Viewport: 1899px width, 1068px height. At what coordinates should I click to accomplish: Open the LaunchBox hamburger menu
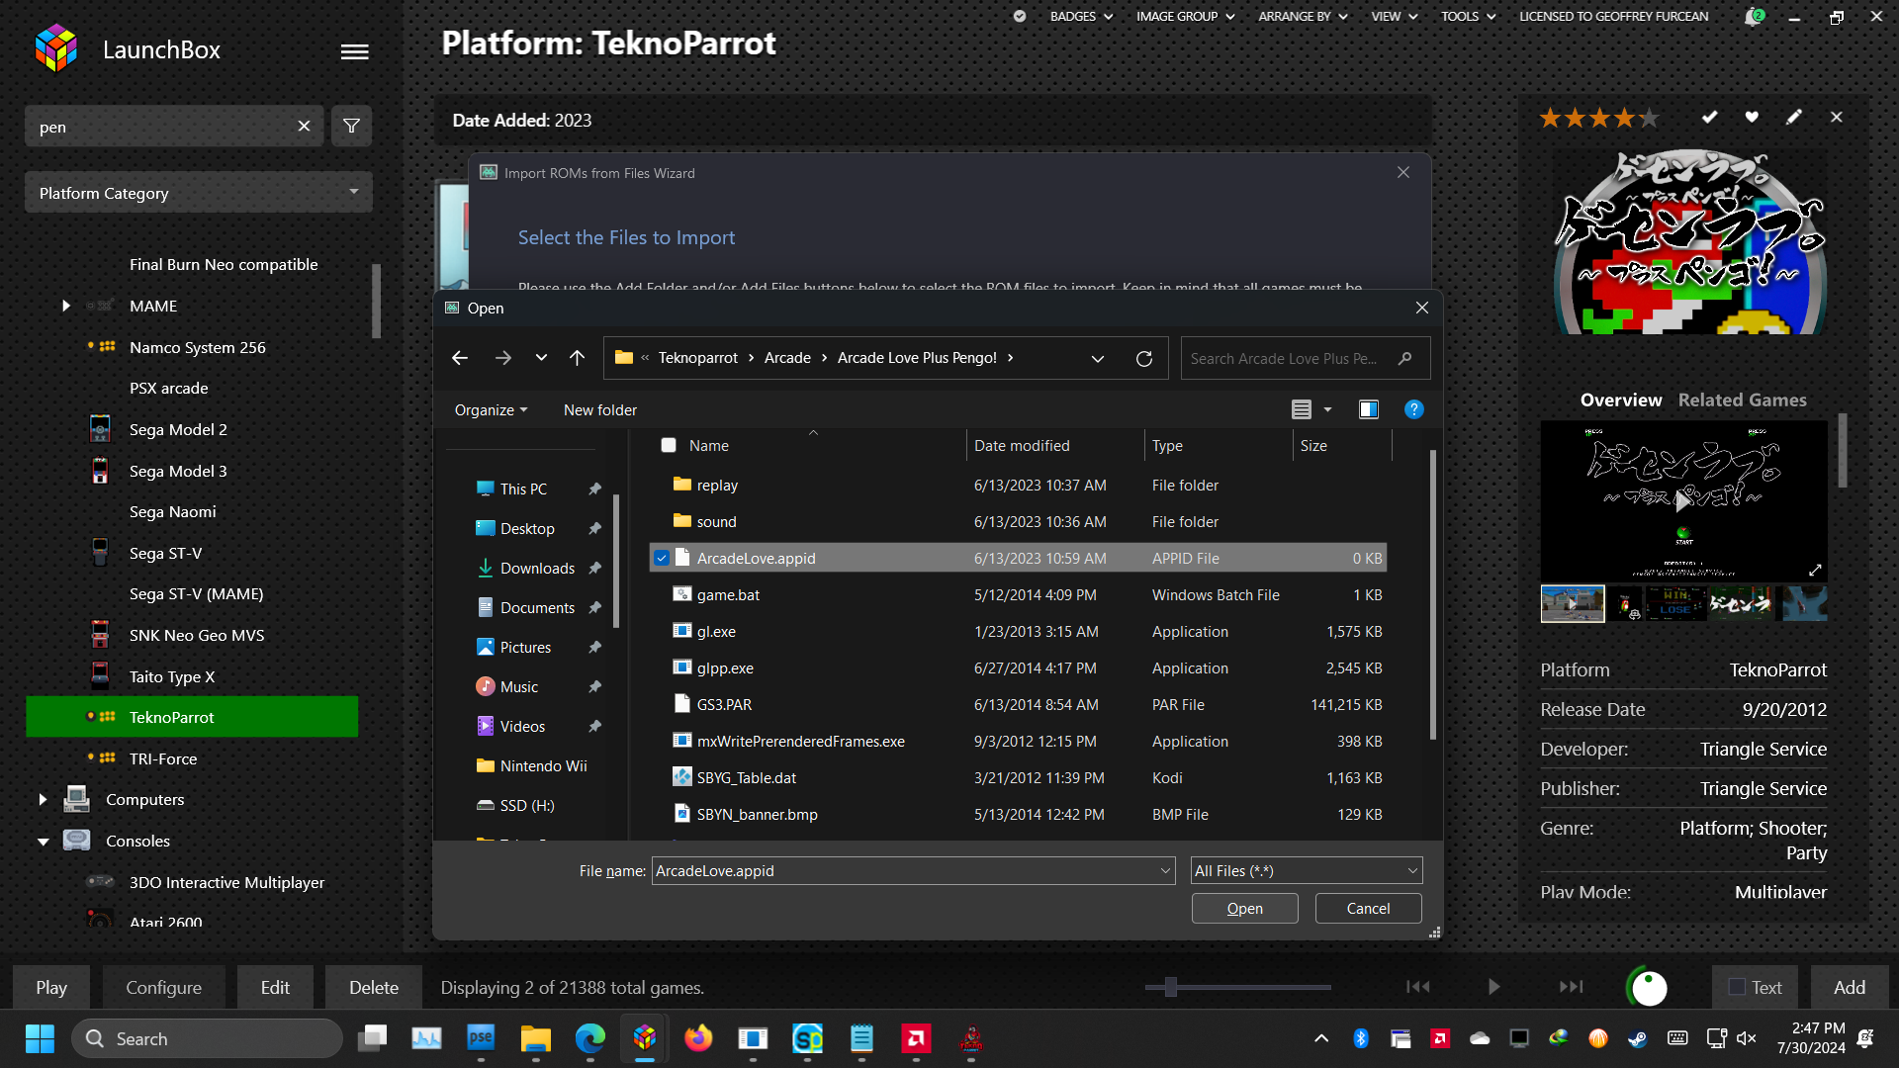click(x=354, y=51)
